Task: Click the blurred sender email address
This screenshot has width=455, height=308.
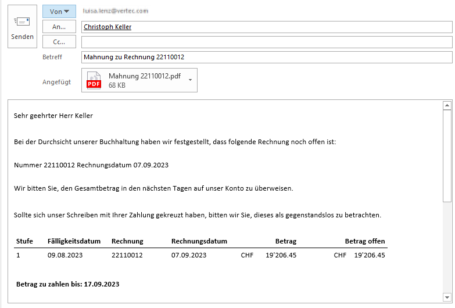Action: [116, 11]
